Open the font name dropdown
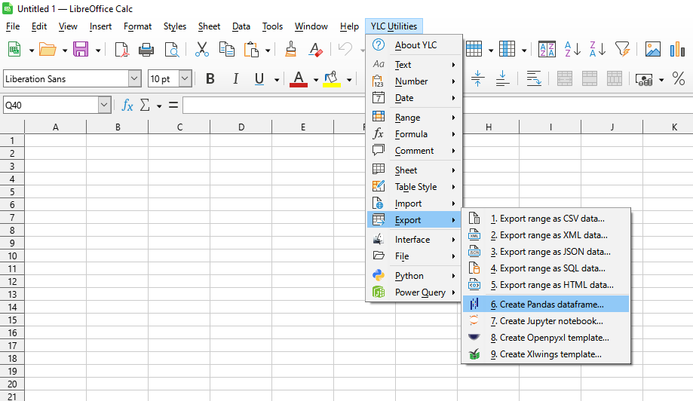 pyautogui.click(x=134, y=79)
